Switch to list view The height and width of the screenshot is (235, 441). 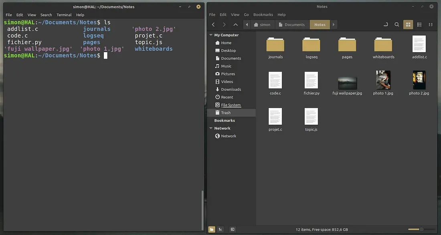419,25
